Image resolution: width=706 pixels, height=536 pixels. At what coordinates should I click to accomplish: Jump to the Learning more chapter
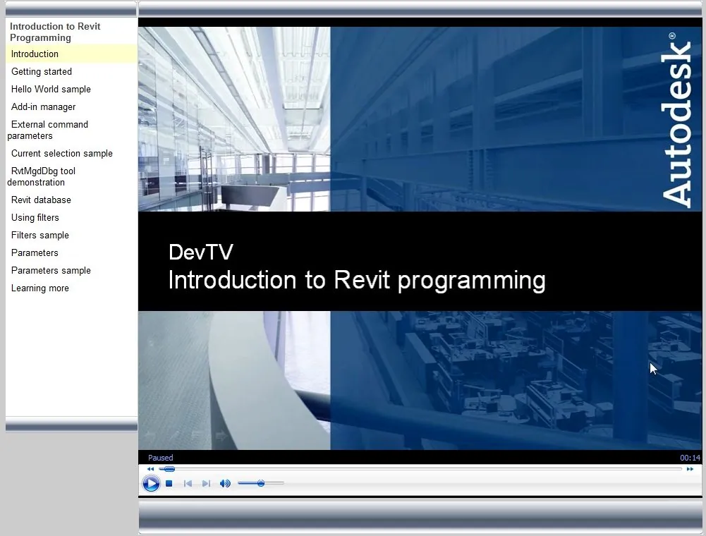40,288
